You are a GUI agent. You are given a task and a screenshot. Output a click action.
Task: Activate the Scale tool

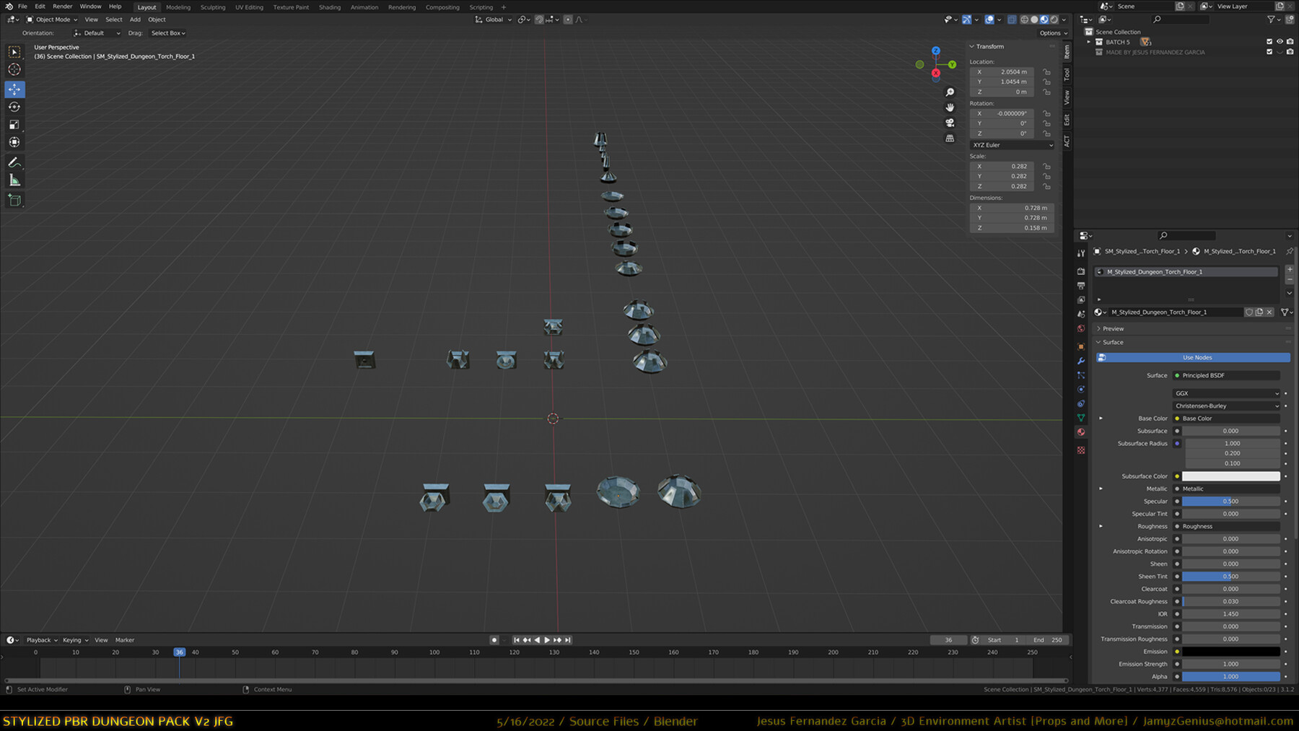click(14, 125)
